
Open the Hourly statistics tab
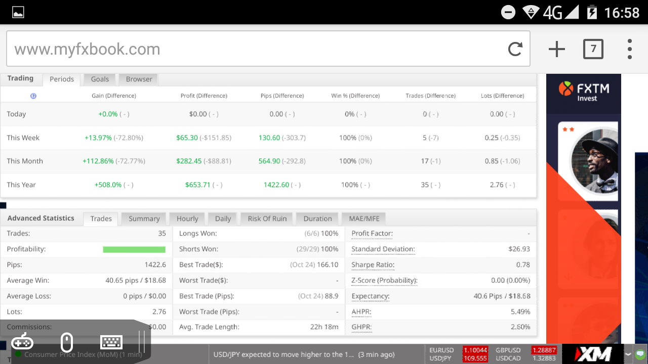[x=187, y=219]
